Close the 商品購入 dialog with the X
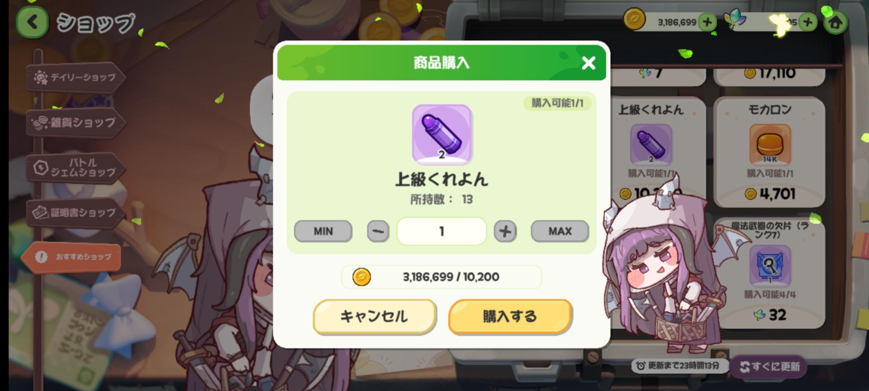 point(588,63)
